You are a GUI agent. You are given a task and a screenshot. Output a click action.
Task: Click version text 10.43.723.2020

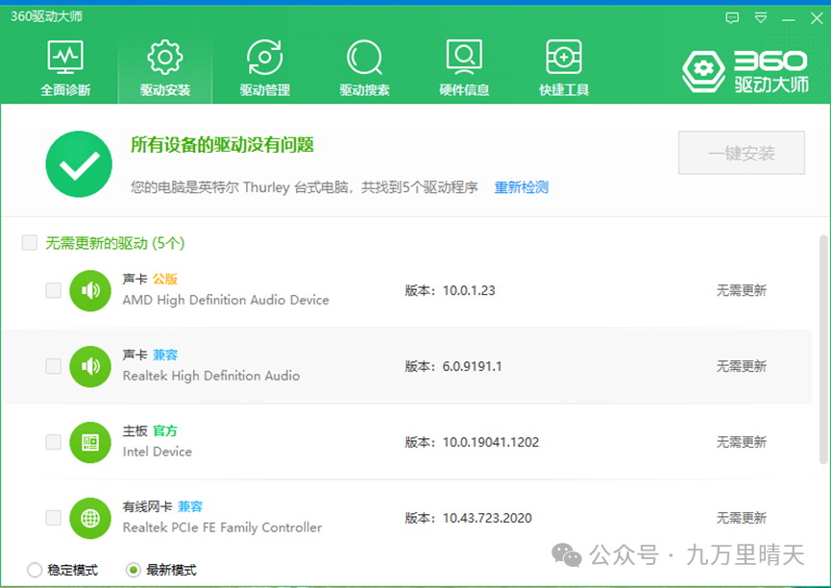(x=487, y=518)
